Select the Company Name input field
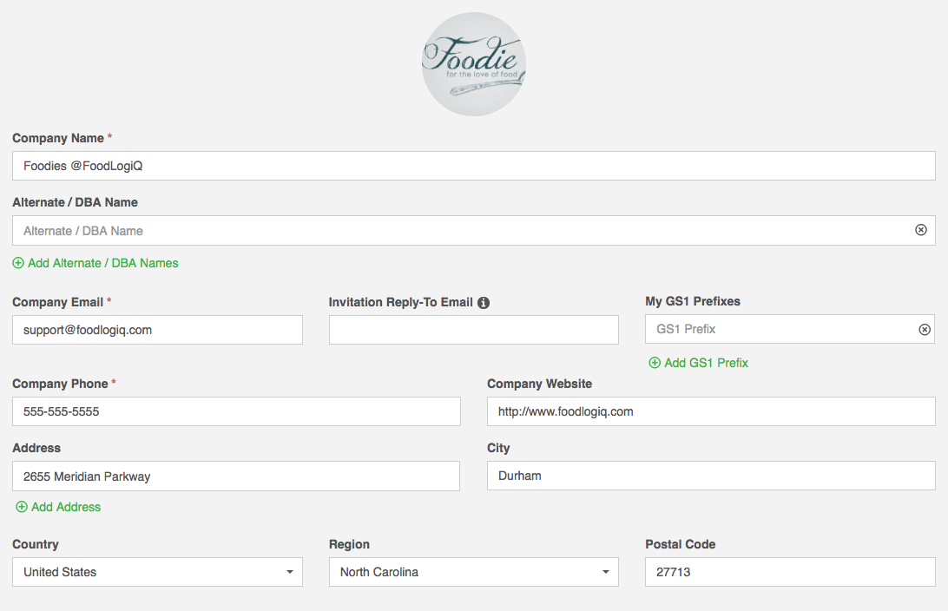This screenshot has height=611, width=948. (473, 166)
